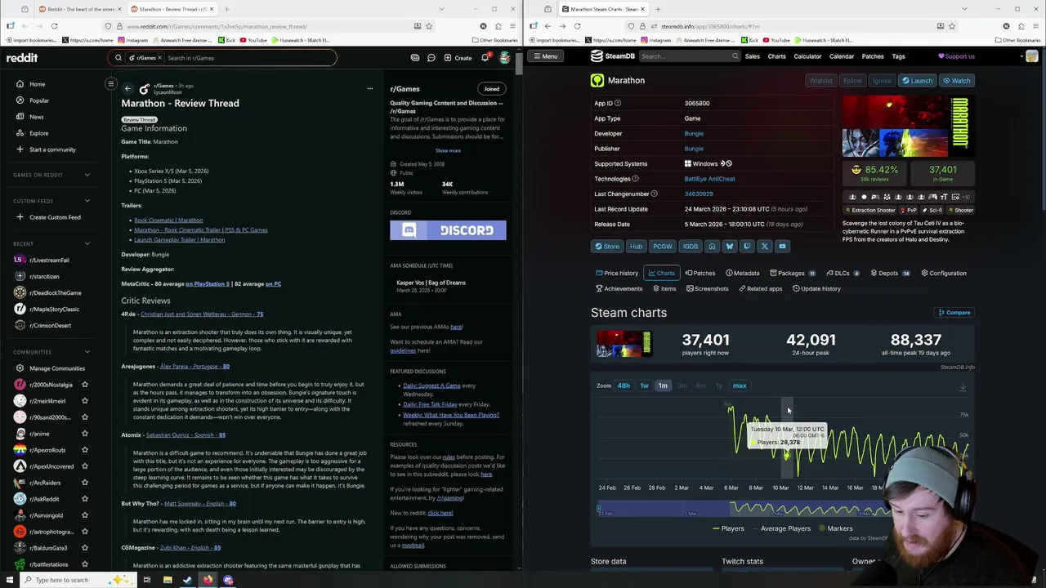
Task: Favorite r/anime with its star
Action: pos(84,434)
